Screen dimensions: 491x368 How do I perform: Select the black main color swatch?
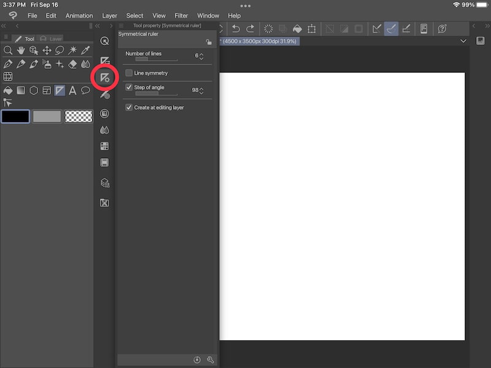coord(15,117)
